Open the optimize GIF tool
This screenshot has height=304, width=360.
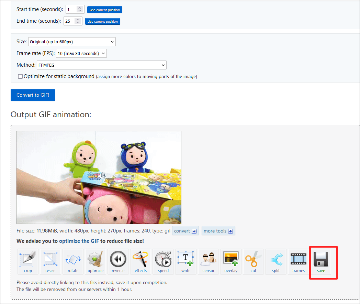click(95, 261)
